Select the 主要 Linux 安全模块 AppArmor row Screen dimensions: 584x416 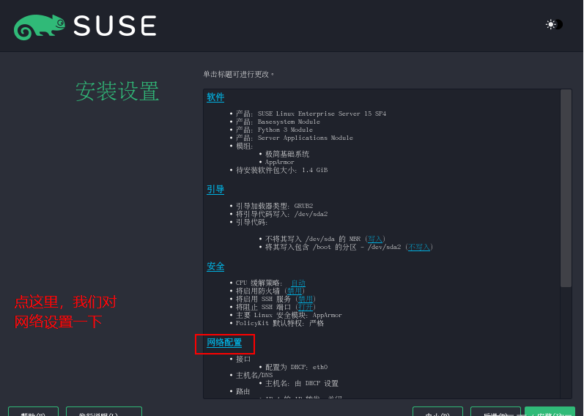[x=289, y=316]
